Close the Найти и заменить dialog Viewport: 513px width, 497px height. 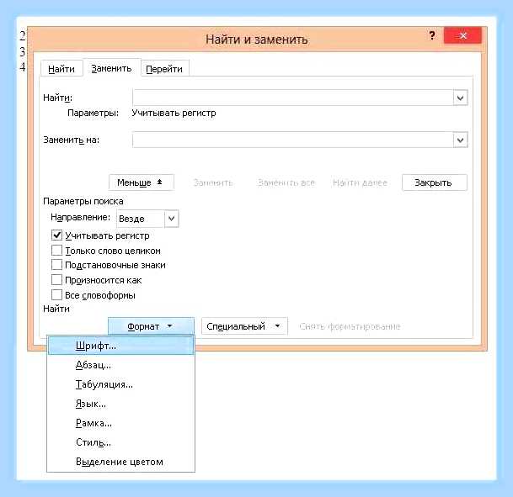click(462, 35)
